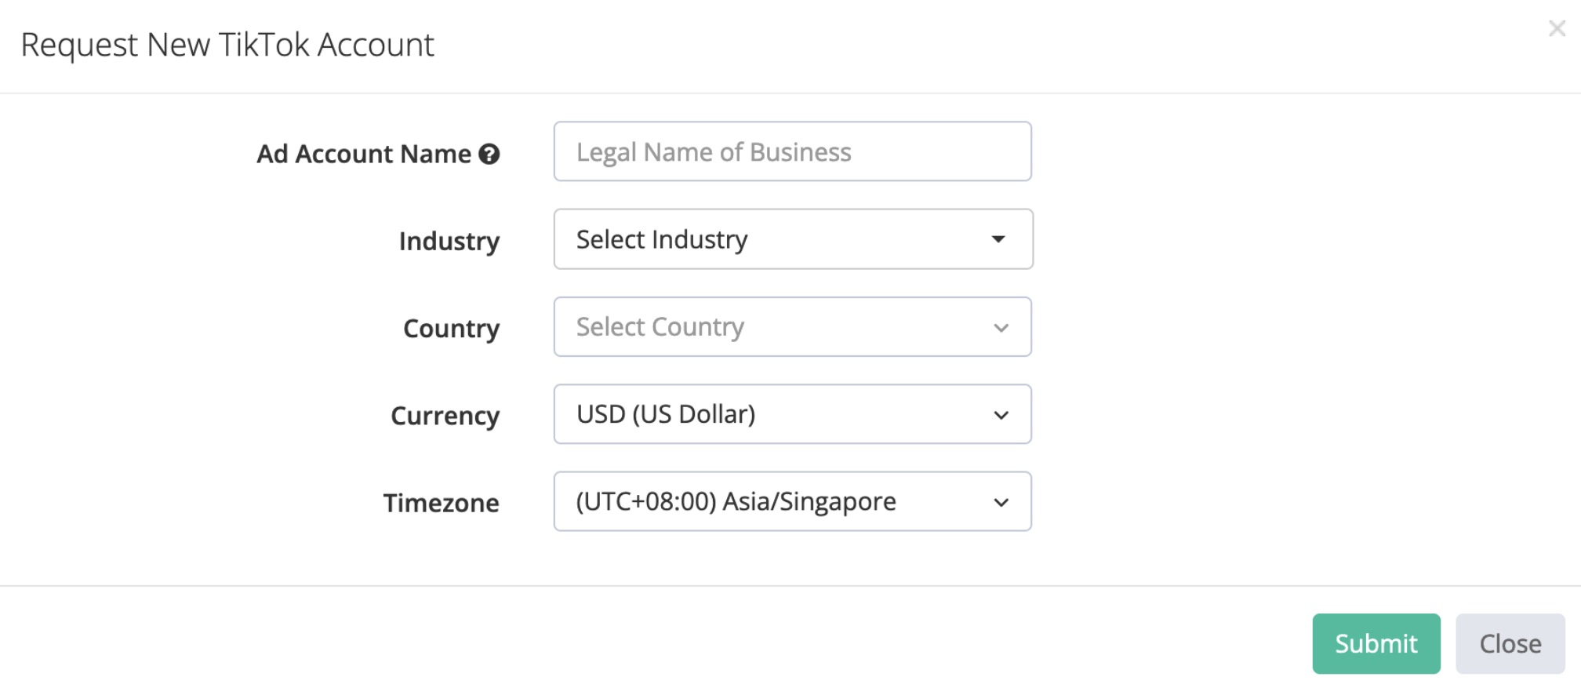Click the chevron in the Country field
The width and height of the screenshot is (1581, 695).
1001,328
